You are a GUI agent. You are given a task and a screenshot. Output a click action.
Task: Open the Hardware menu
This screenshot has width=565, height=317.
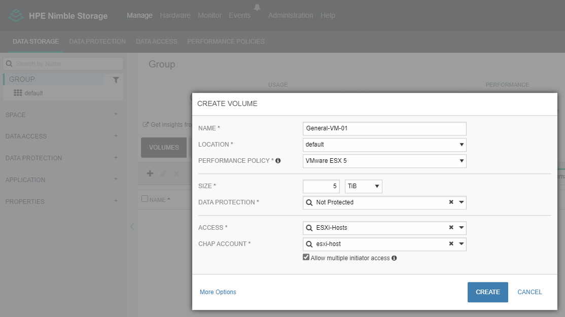tap(175, 16)
